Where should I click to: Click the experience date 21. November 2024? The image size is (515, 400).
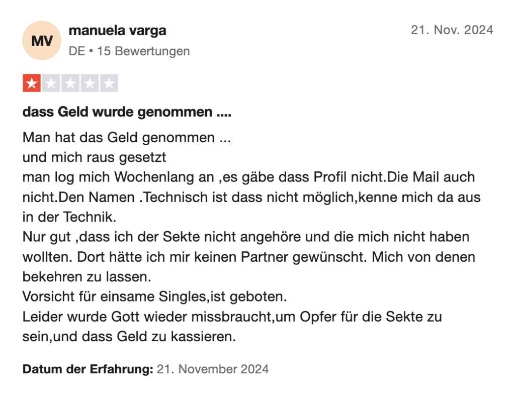(213, 369)
